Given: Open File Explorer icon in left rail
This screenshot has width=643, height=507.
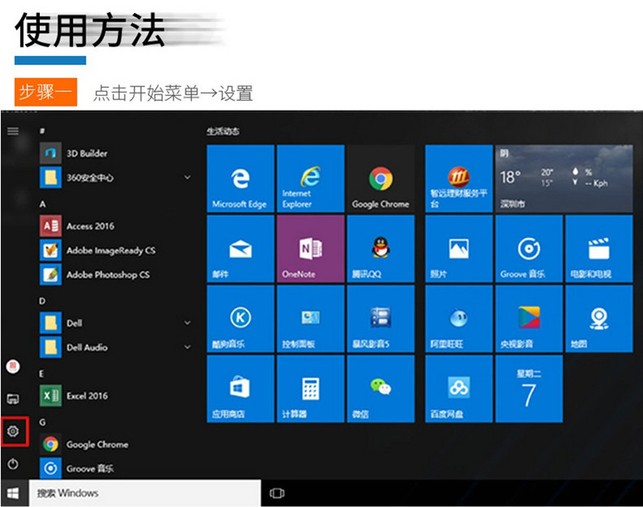Looking at the screenshot, I should coord(13,399).
